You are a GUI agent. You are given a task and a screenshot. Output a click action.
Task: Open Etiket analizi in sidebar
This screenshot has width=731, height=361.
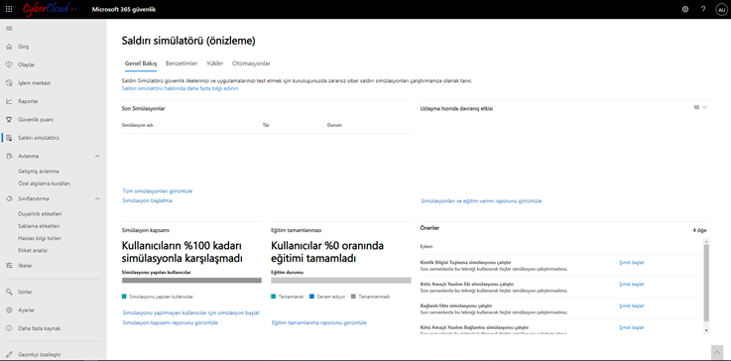click(32, 250)
